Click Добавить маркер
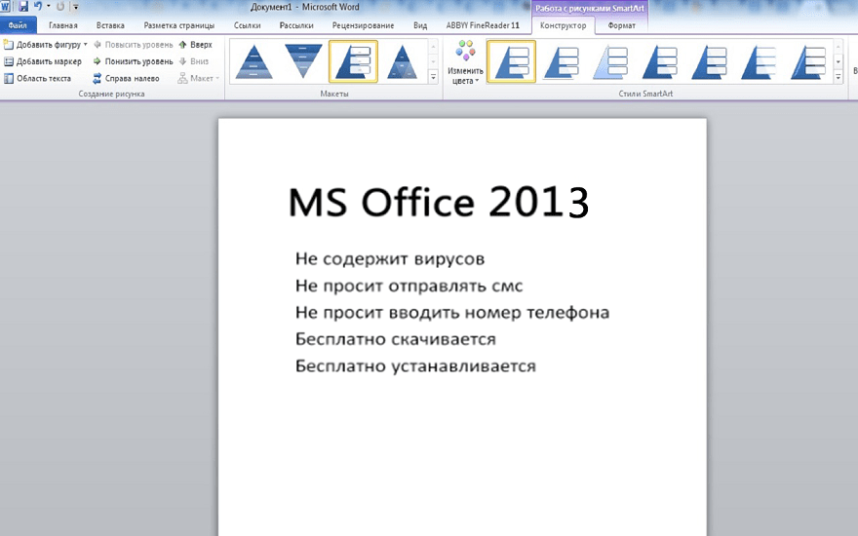Viewport: 858px width, 536px height. [43, 61]
